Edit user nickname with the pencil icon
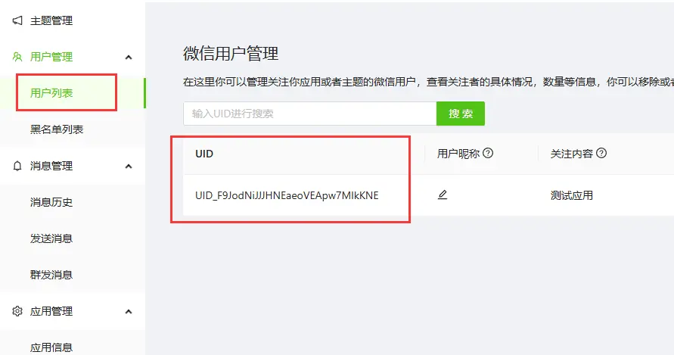Screen dimensions: 674x355 click(443, 195)
